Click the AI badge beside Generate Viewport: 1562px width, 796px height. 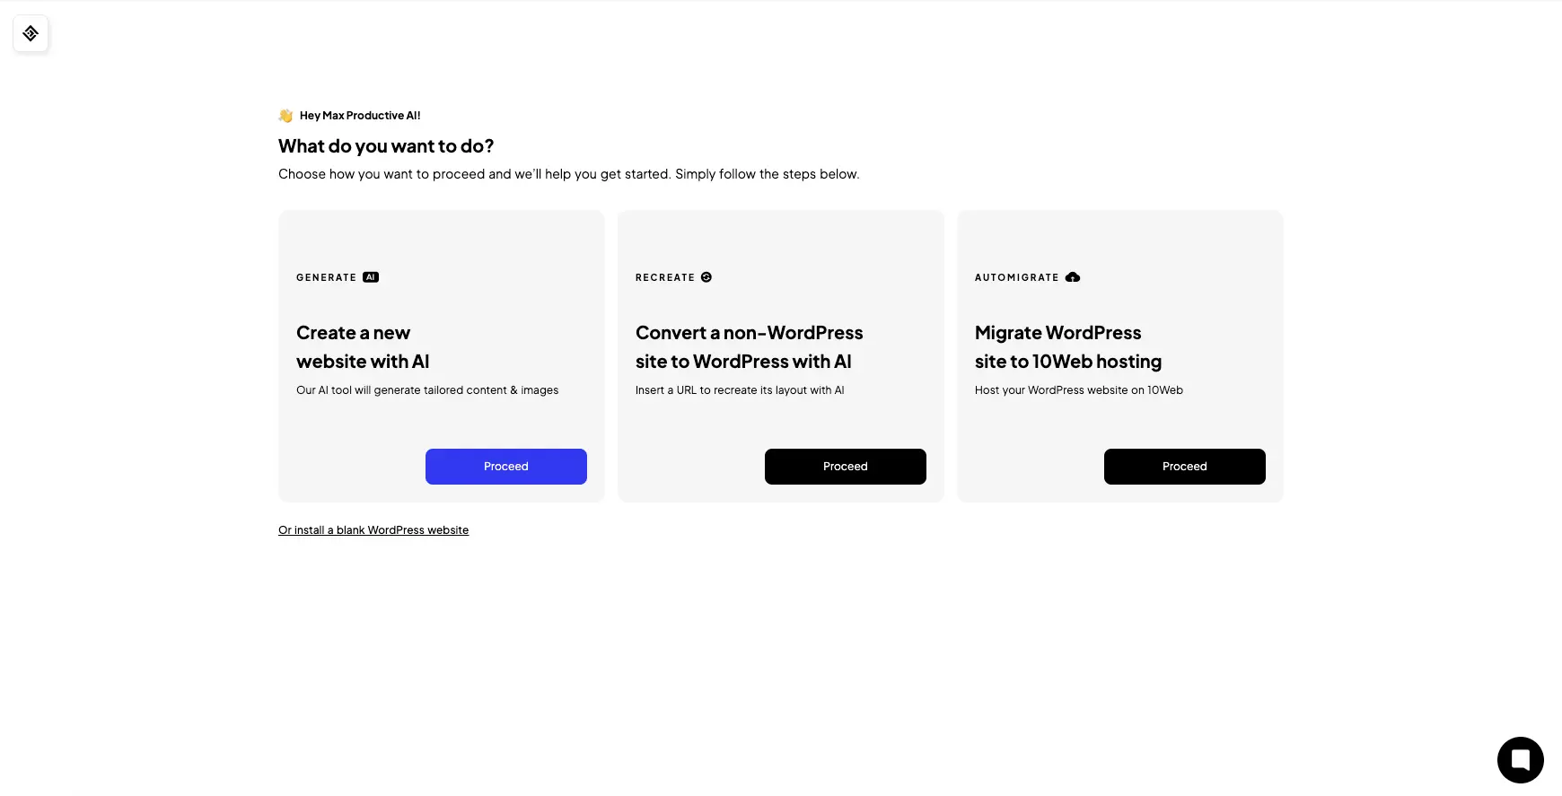[x=371, y=277]
